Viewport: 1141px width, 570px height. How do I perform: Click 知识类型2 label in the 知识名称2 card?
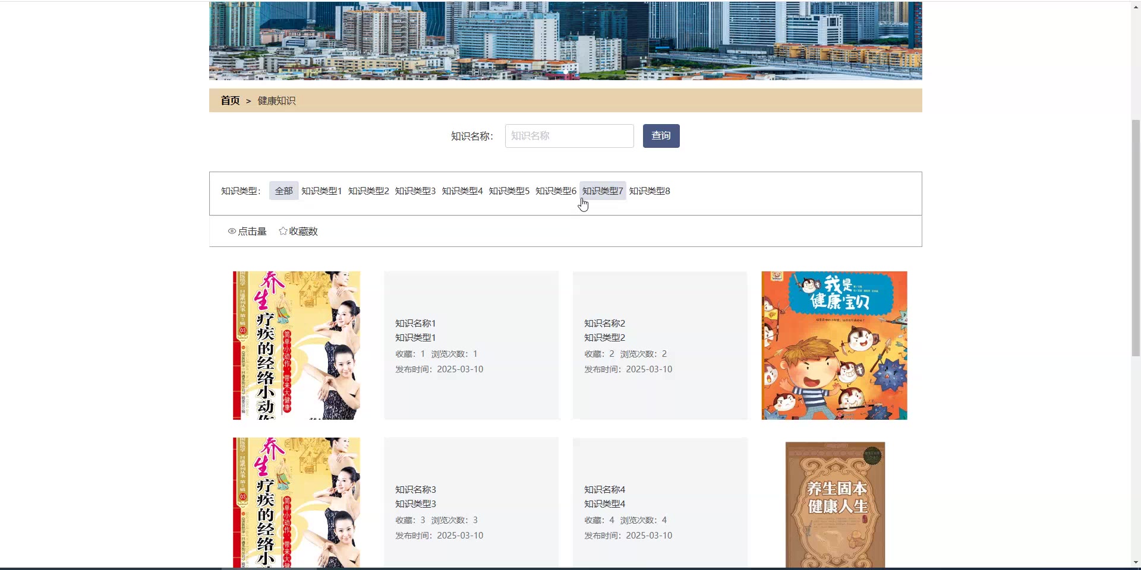(604, 338)
